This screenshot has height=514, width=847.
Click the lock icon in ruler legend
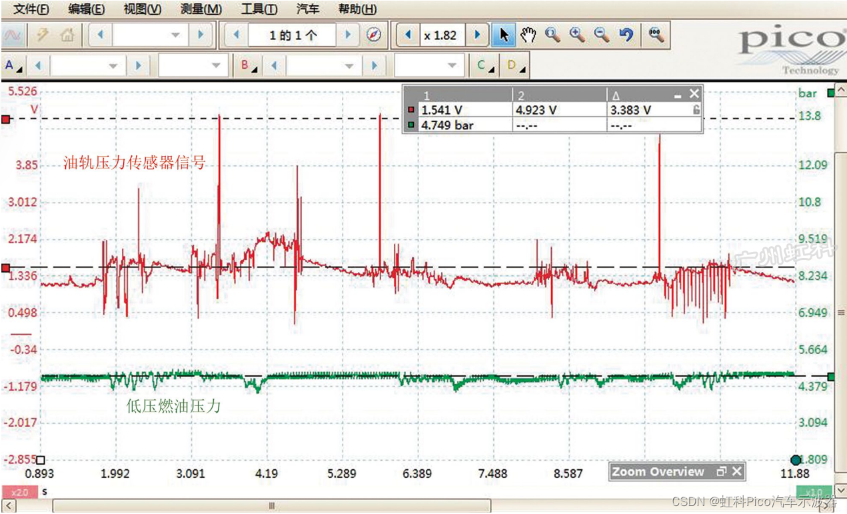[696, 110]
